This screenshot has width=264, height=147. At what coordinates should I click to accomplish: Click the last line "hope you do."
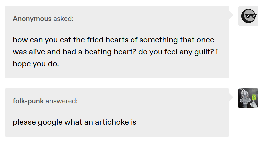click(36, 64)
